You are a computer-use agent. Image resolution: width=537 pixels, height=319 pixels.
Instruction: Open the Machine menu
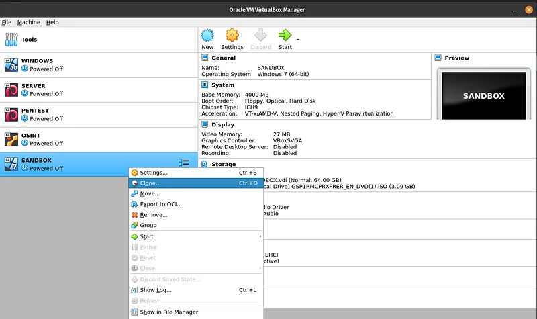[29, 22]
